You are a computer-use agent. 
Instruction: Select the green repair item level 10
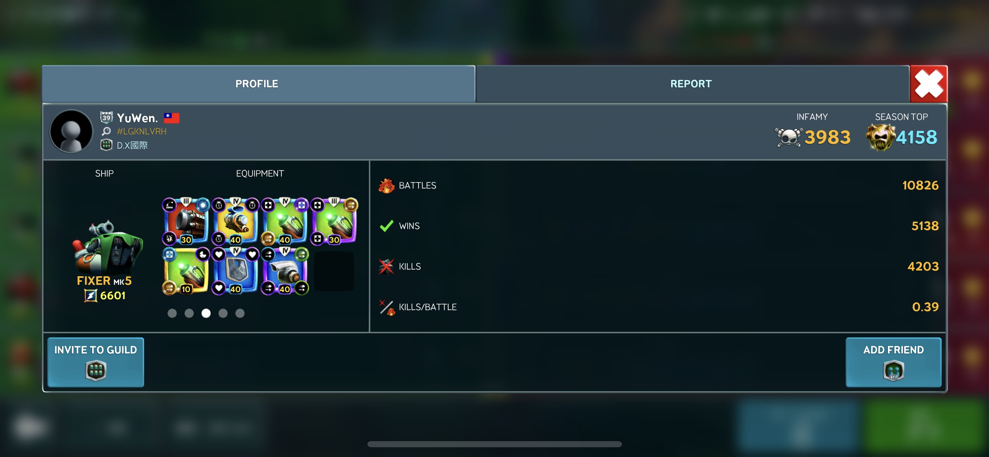click(186, 271)
